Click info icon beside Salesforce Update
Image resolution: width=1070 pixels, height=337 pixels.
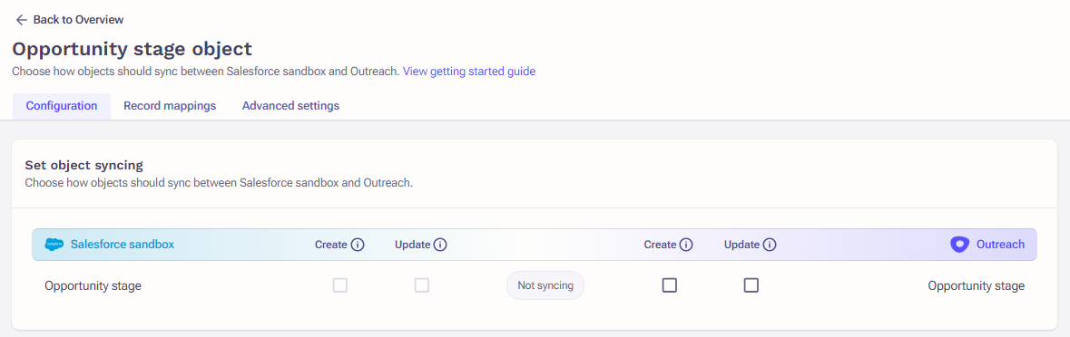click(439, 245)
